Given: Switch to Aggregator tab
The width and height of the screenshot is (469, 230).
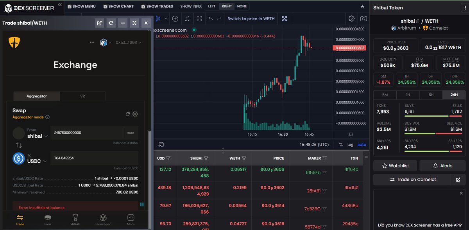Looking at the screenshot, I should [x=37, y=96].
